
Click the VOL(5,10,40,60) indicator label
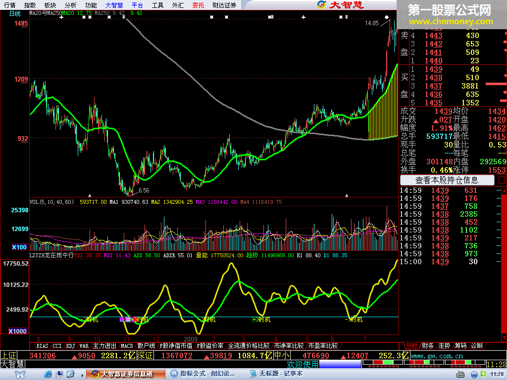click(51, 202)
